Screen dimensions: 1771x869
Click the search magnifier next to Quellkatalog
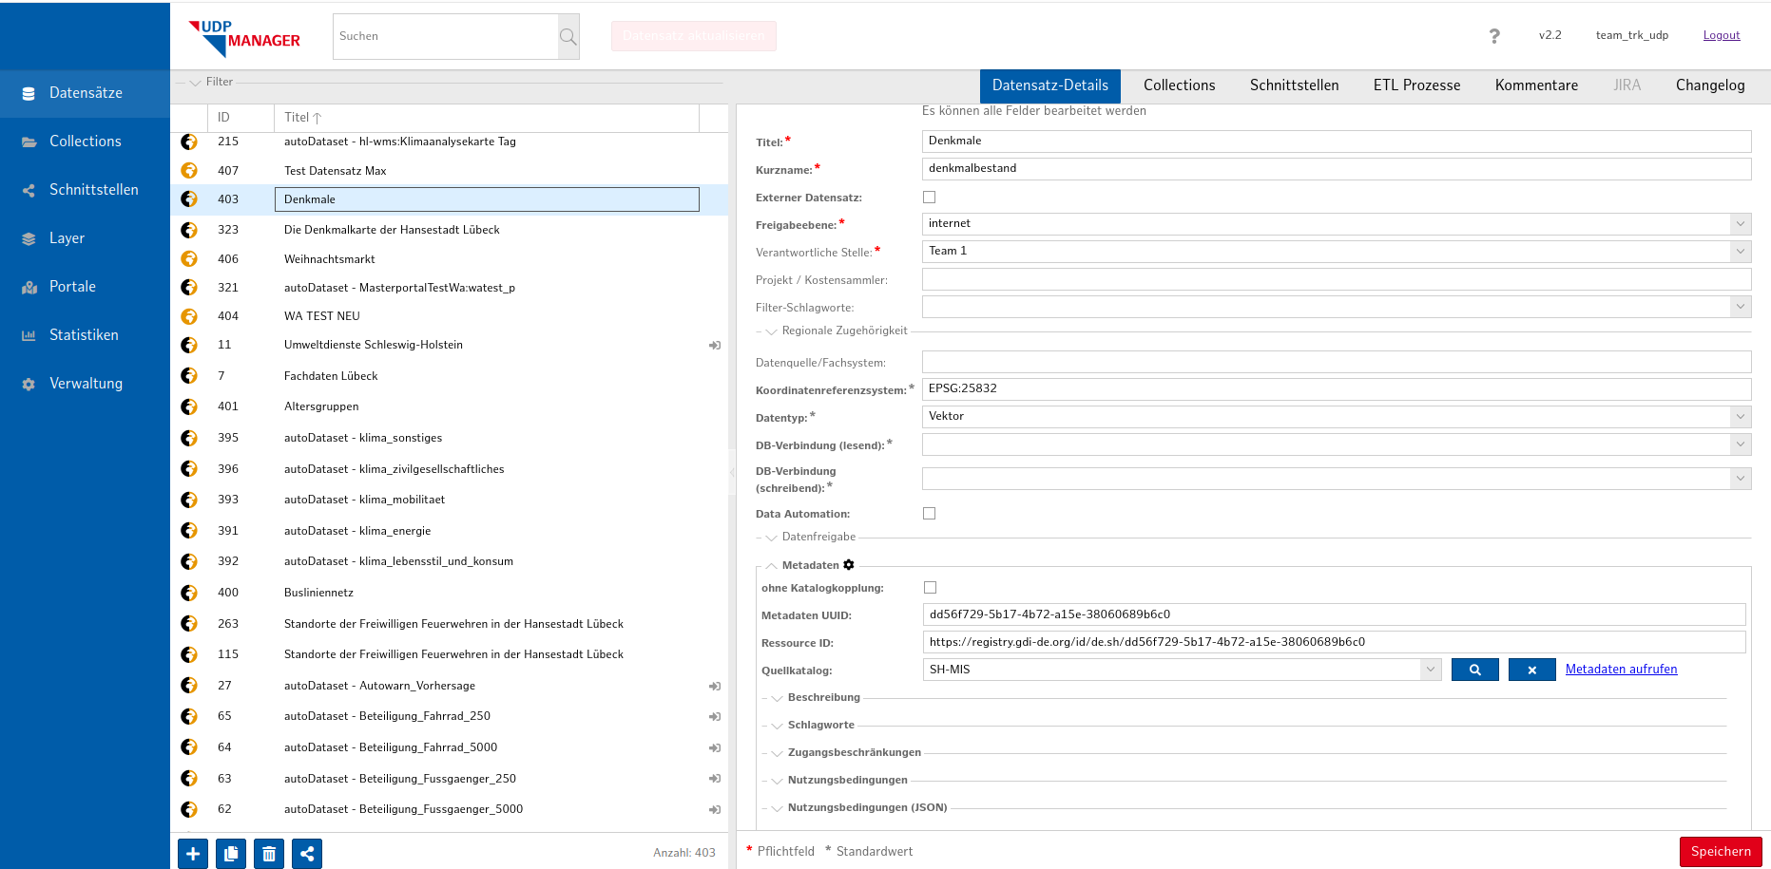[x=1474, y=670]
